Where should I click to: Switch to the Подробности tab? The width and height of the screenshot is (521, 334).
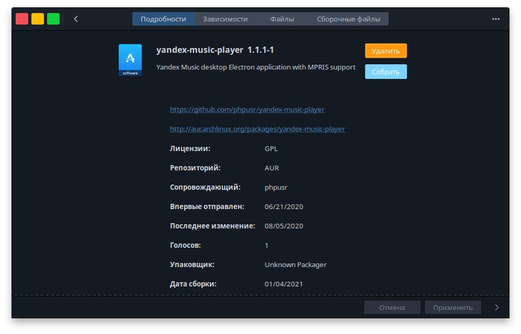click(163, 19)
